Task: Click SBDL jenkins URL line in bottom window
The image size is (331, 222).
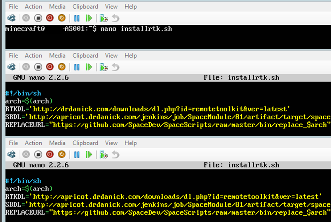Action: (168, 205)
